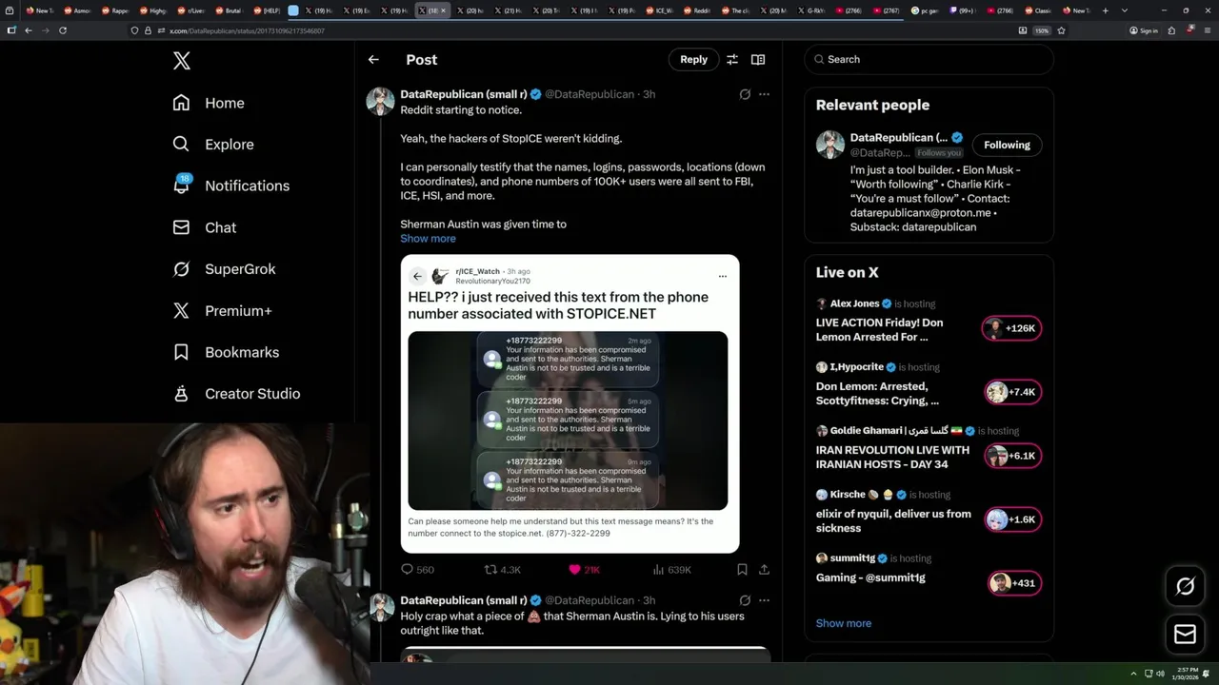
Task: Click the X logo in sidebar
Action: tap(182, 61)
